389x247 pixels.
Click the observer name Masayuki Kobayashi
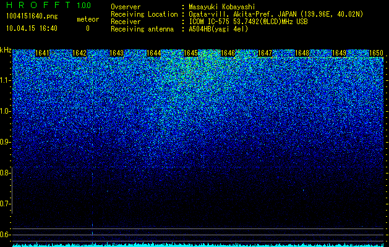tap(221, 7)
